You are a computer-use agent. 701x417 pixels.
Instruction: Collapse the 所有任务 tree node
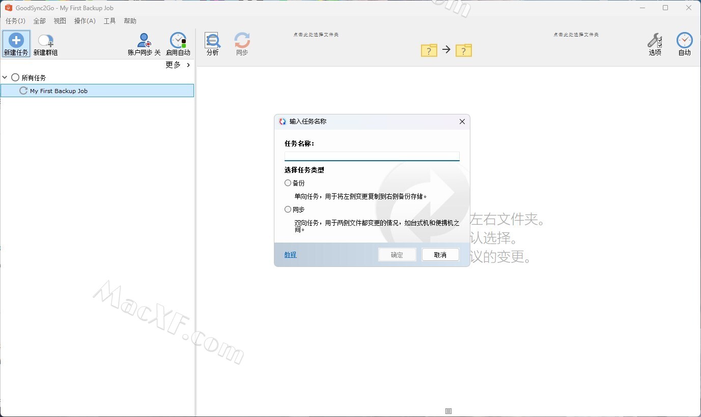(5, 77)
